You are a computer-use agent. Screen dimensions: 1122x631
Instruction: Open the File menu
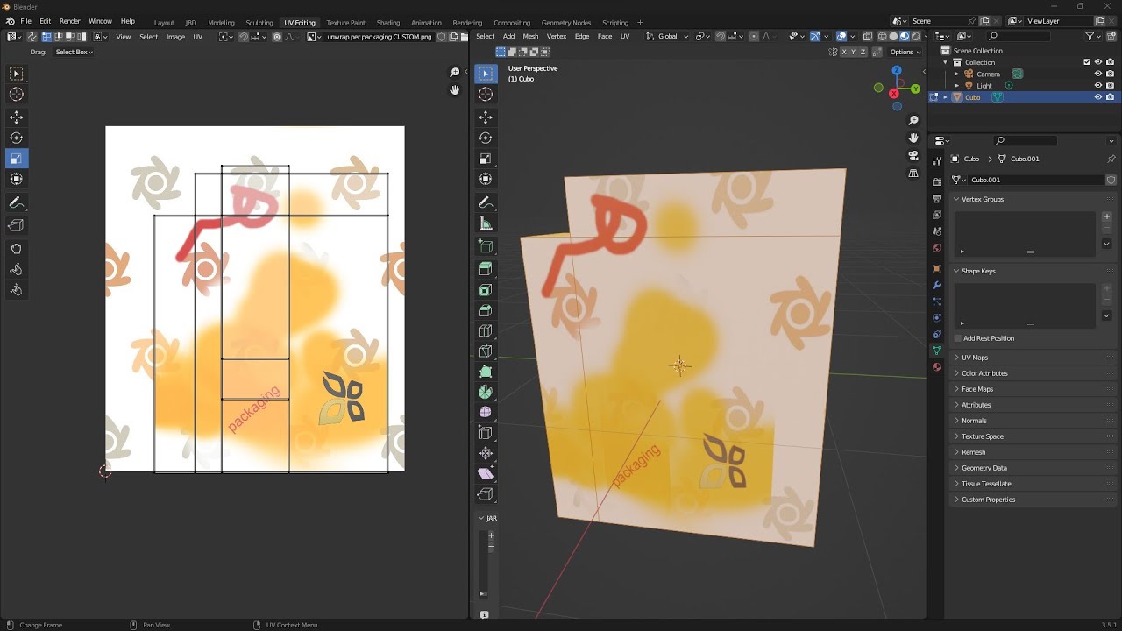click(x=25, y=21)
